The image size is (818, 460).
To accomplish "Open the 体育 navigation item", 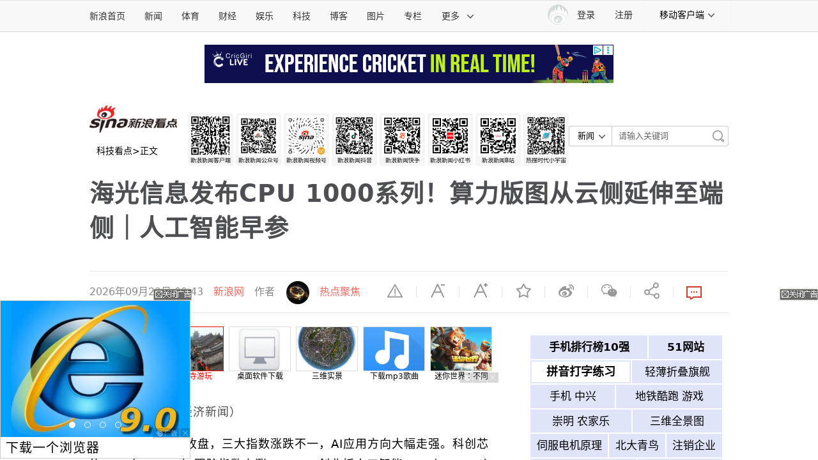I will 190,16.
